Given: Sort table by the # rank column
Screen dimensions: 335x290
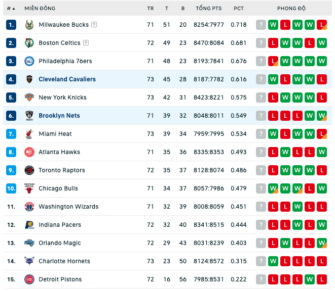Looking at the screenshot, I should 11,9.
